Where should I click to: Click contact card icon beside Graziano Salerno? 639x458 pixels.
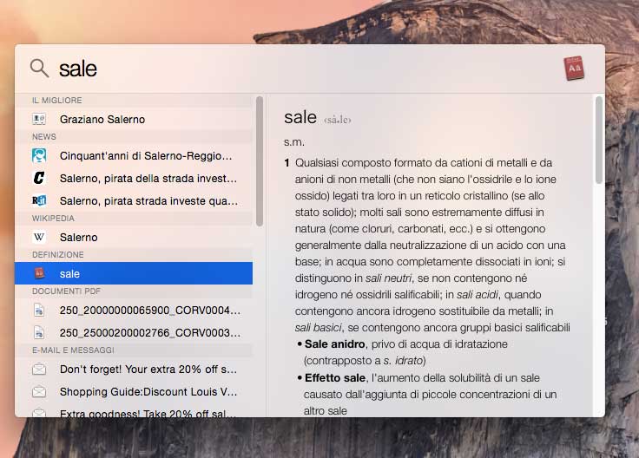click(x=39, y=119)
